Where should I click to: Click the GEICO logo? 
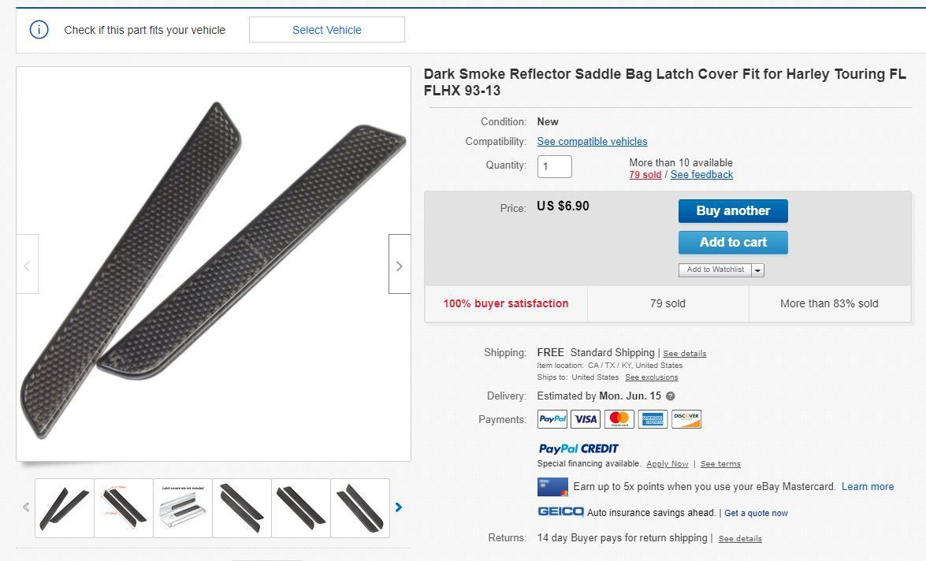click(560, 512)
